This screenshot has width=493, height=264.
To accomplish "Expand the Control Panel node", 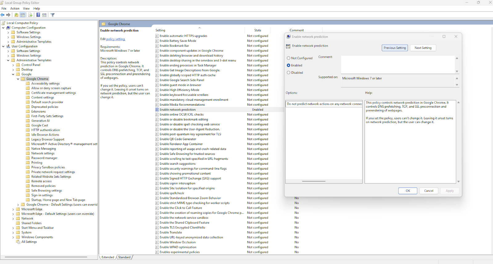I will click(13, 65).
